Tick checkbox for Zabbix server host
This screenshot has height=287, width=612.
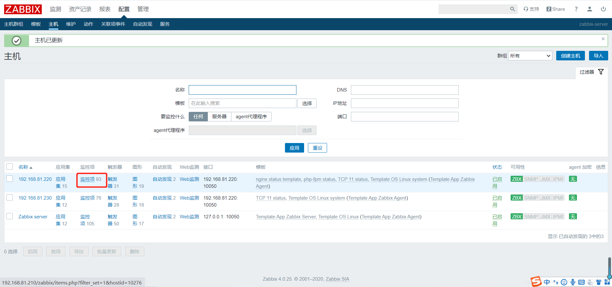click(x=10, y=216)
